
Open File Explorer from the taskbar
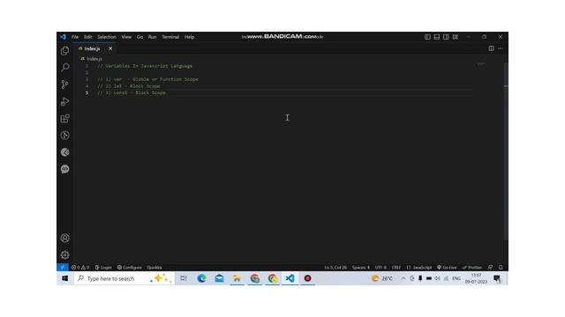pyautogui.click(x=237, y=278)
